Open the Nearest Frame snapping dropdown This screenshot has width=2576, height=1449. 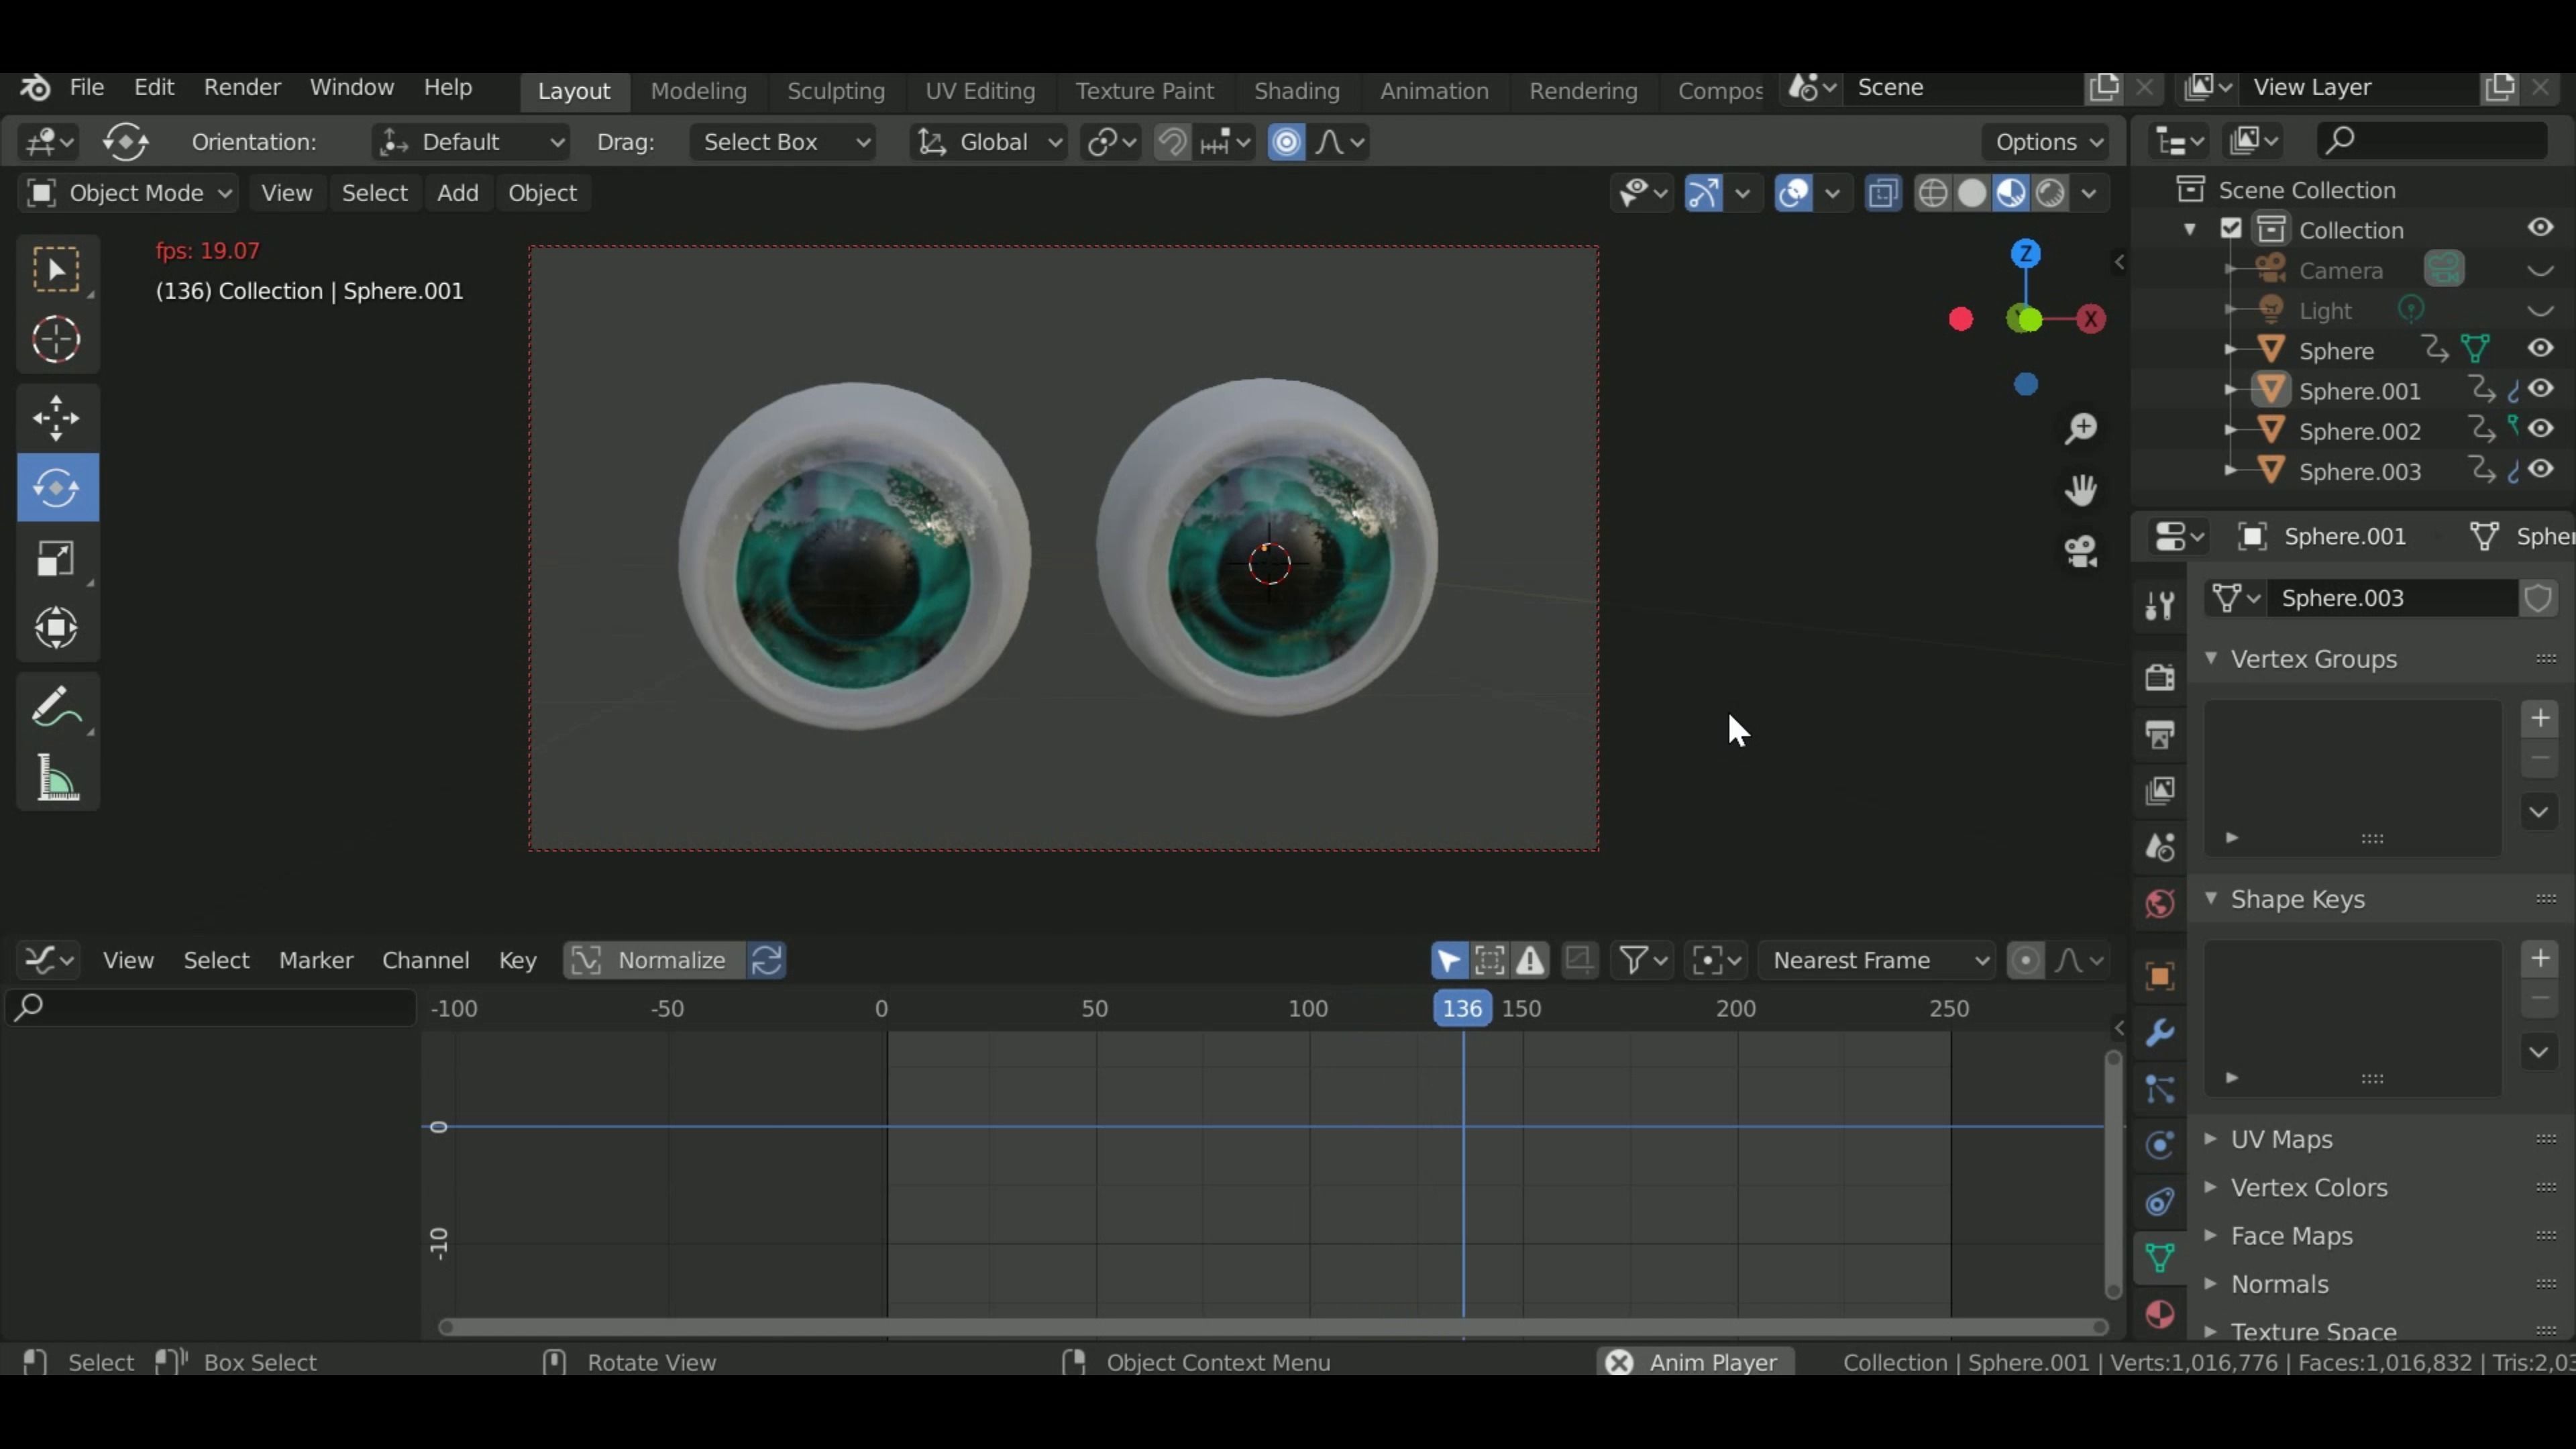[x=1877, y=960]
